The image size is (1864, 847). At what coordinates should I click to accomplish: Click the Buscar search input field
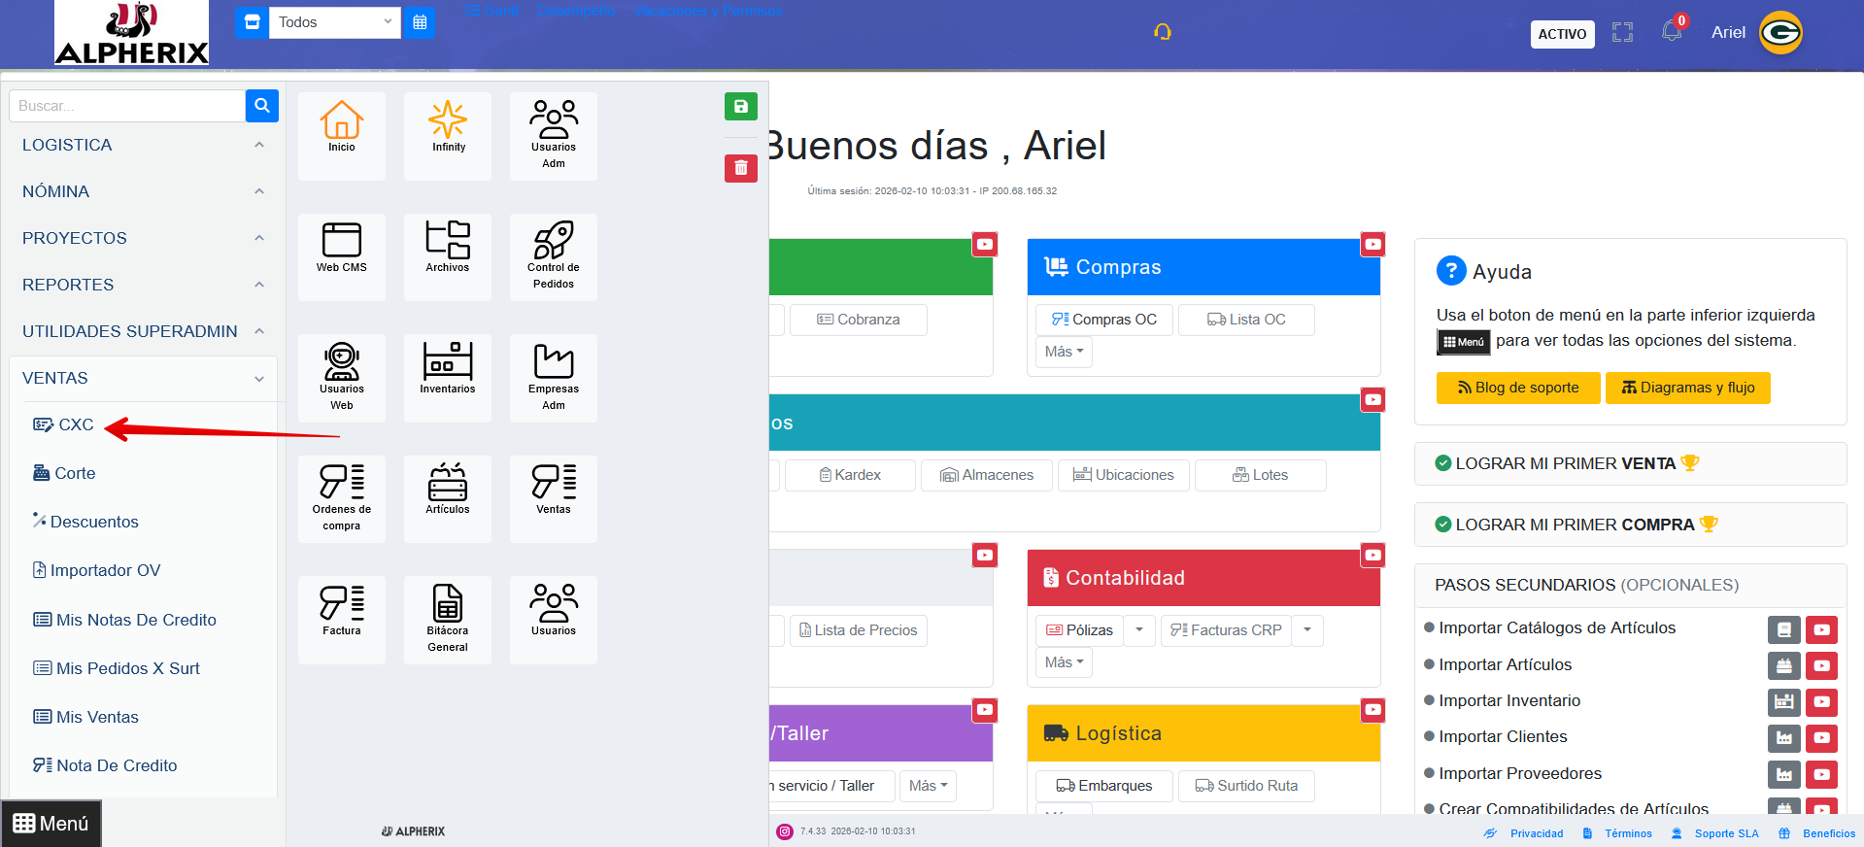click(127, 106)
